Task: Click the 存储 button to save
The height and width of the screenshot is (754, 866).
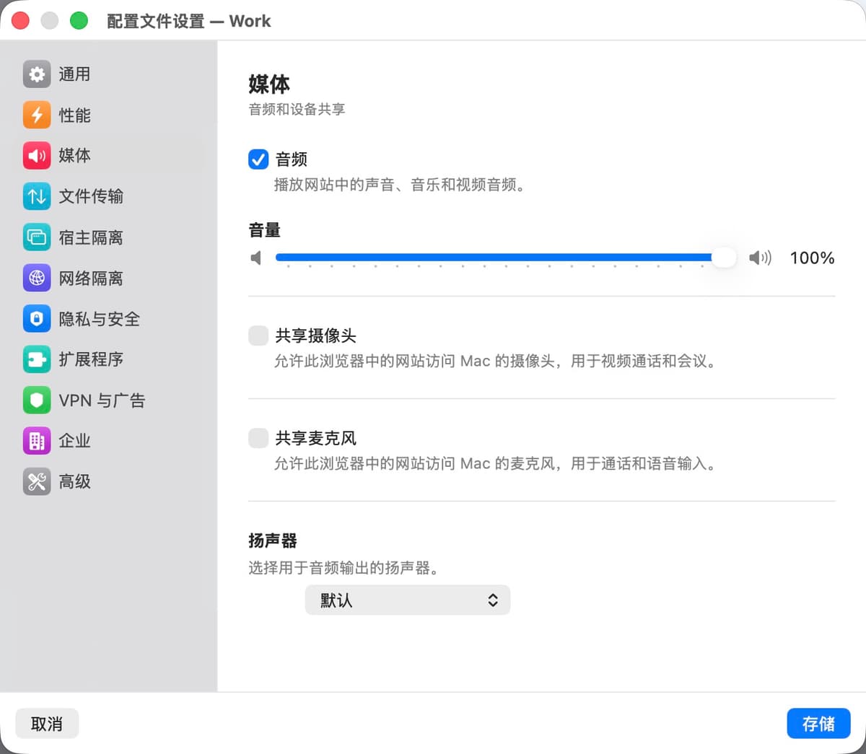Action: pos(818,724)
